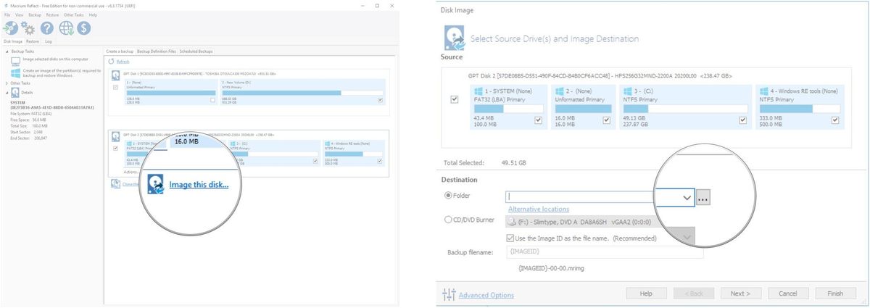Toggle the Windows RE tools partition checkbox in dialog
This screenshot has width=870, height=308.
(x=836, y=120)
